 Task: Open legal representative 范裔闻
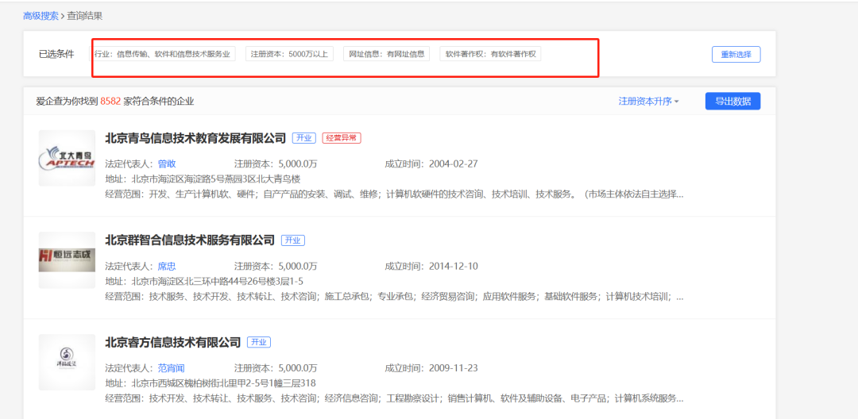point(172,368)
